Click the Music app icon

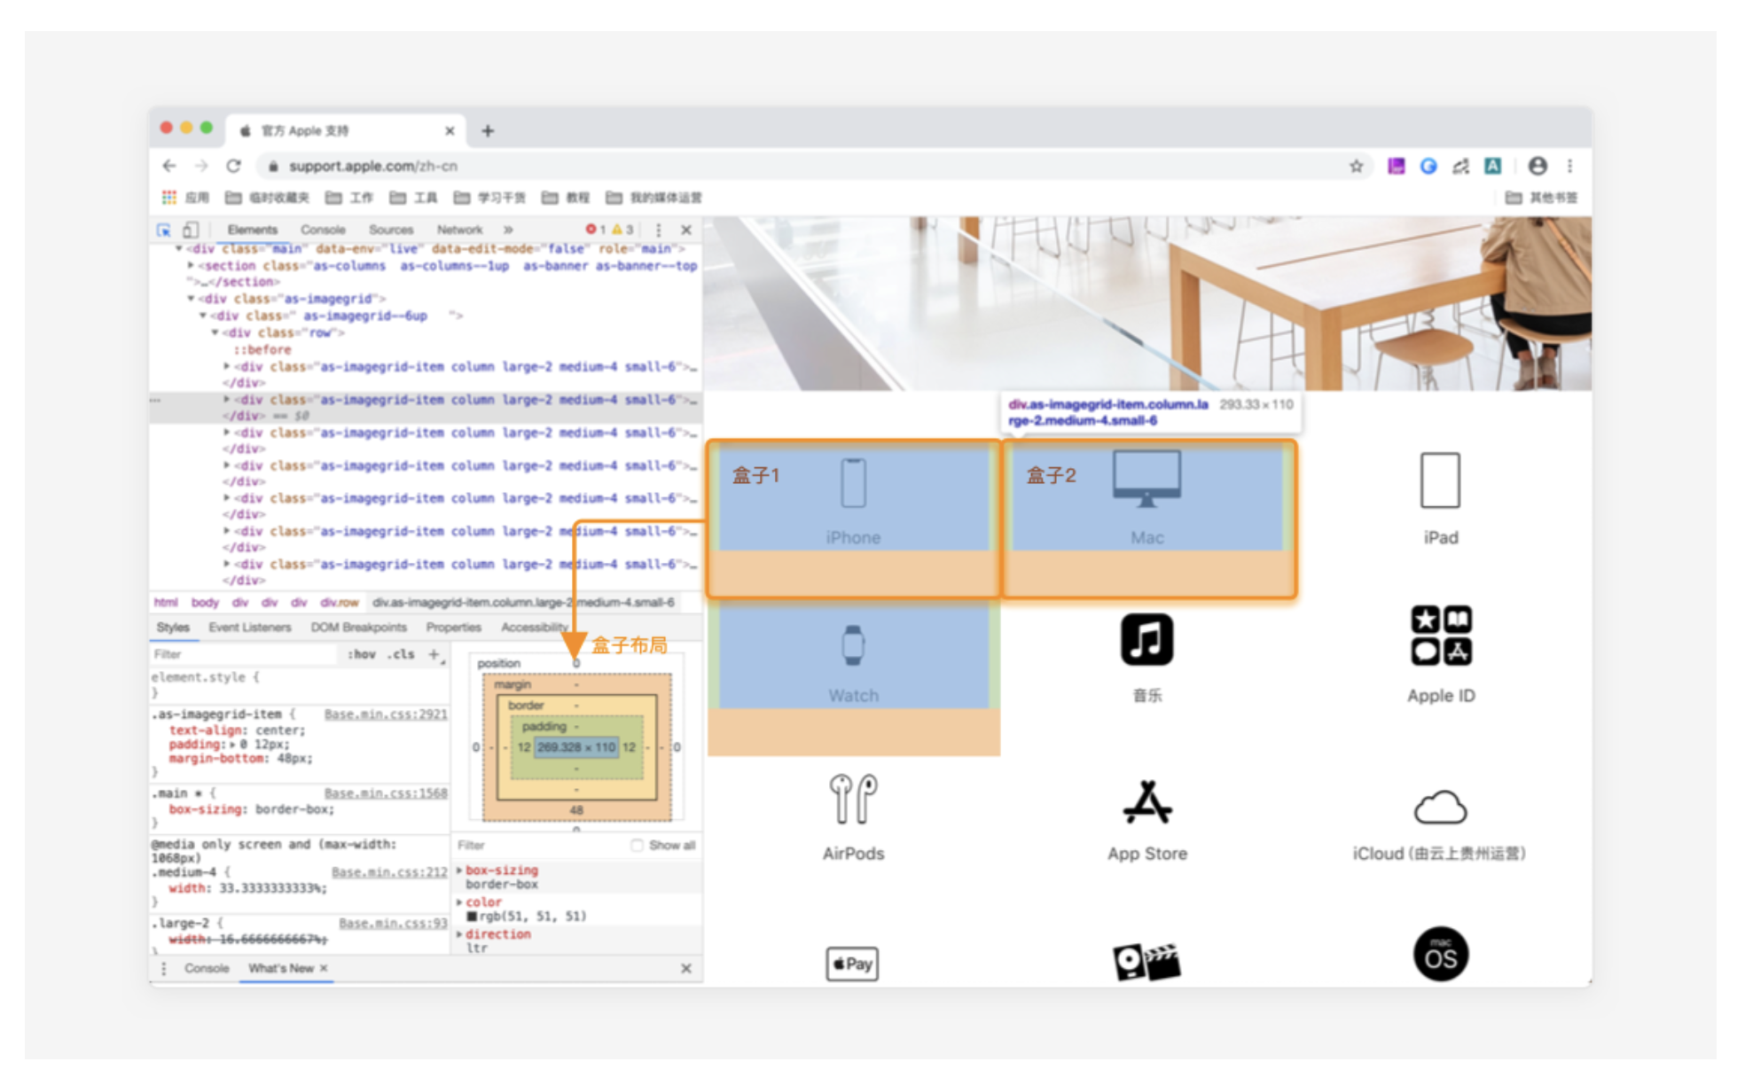[1146, 639]
